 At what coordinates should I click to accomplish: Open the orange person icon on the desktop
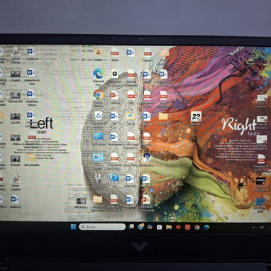98,51
